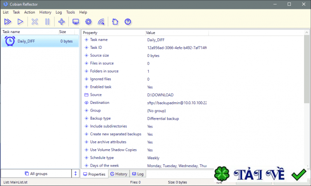Click the bullet icon beside Enabled task

(x=86, y=87)
